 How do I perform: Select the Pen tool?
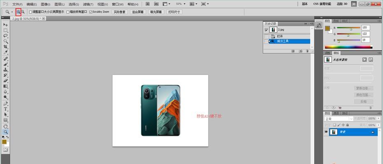pos(5,103)
